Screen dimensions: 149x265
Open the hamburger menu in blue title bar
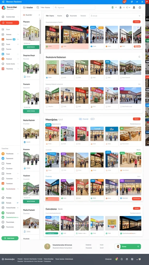pyautogui.click(x=3, y=2)
